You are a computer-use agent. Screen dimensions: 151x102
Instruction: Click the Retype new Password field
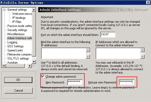(x=127, y=82)
